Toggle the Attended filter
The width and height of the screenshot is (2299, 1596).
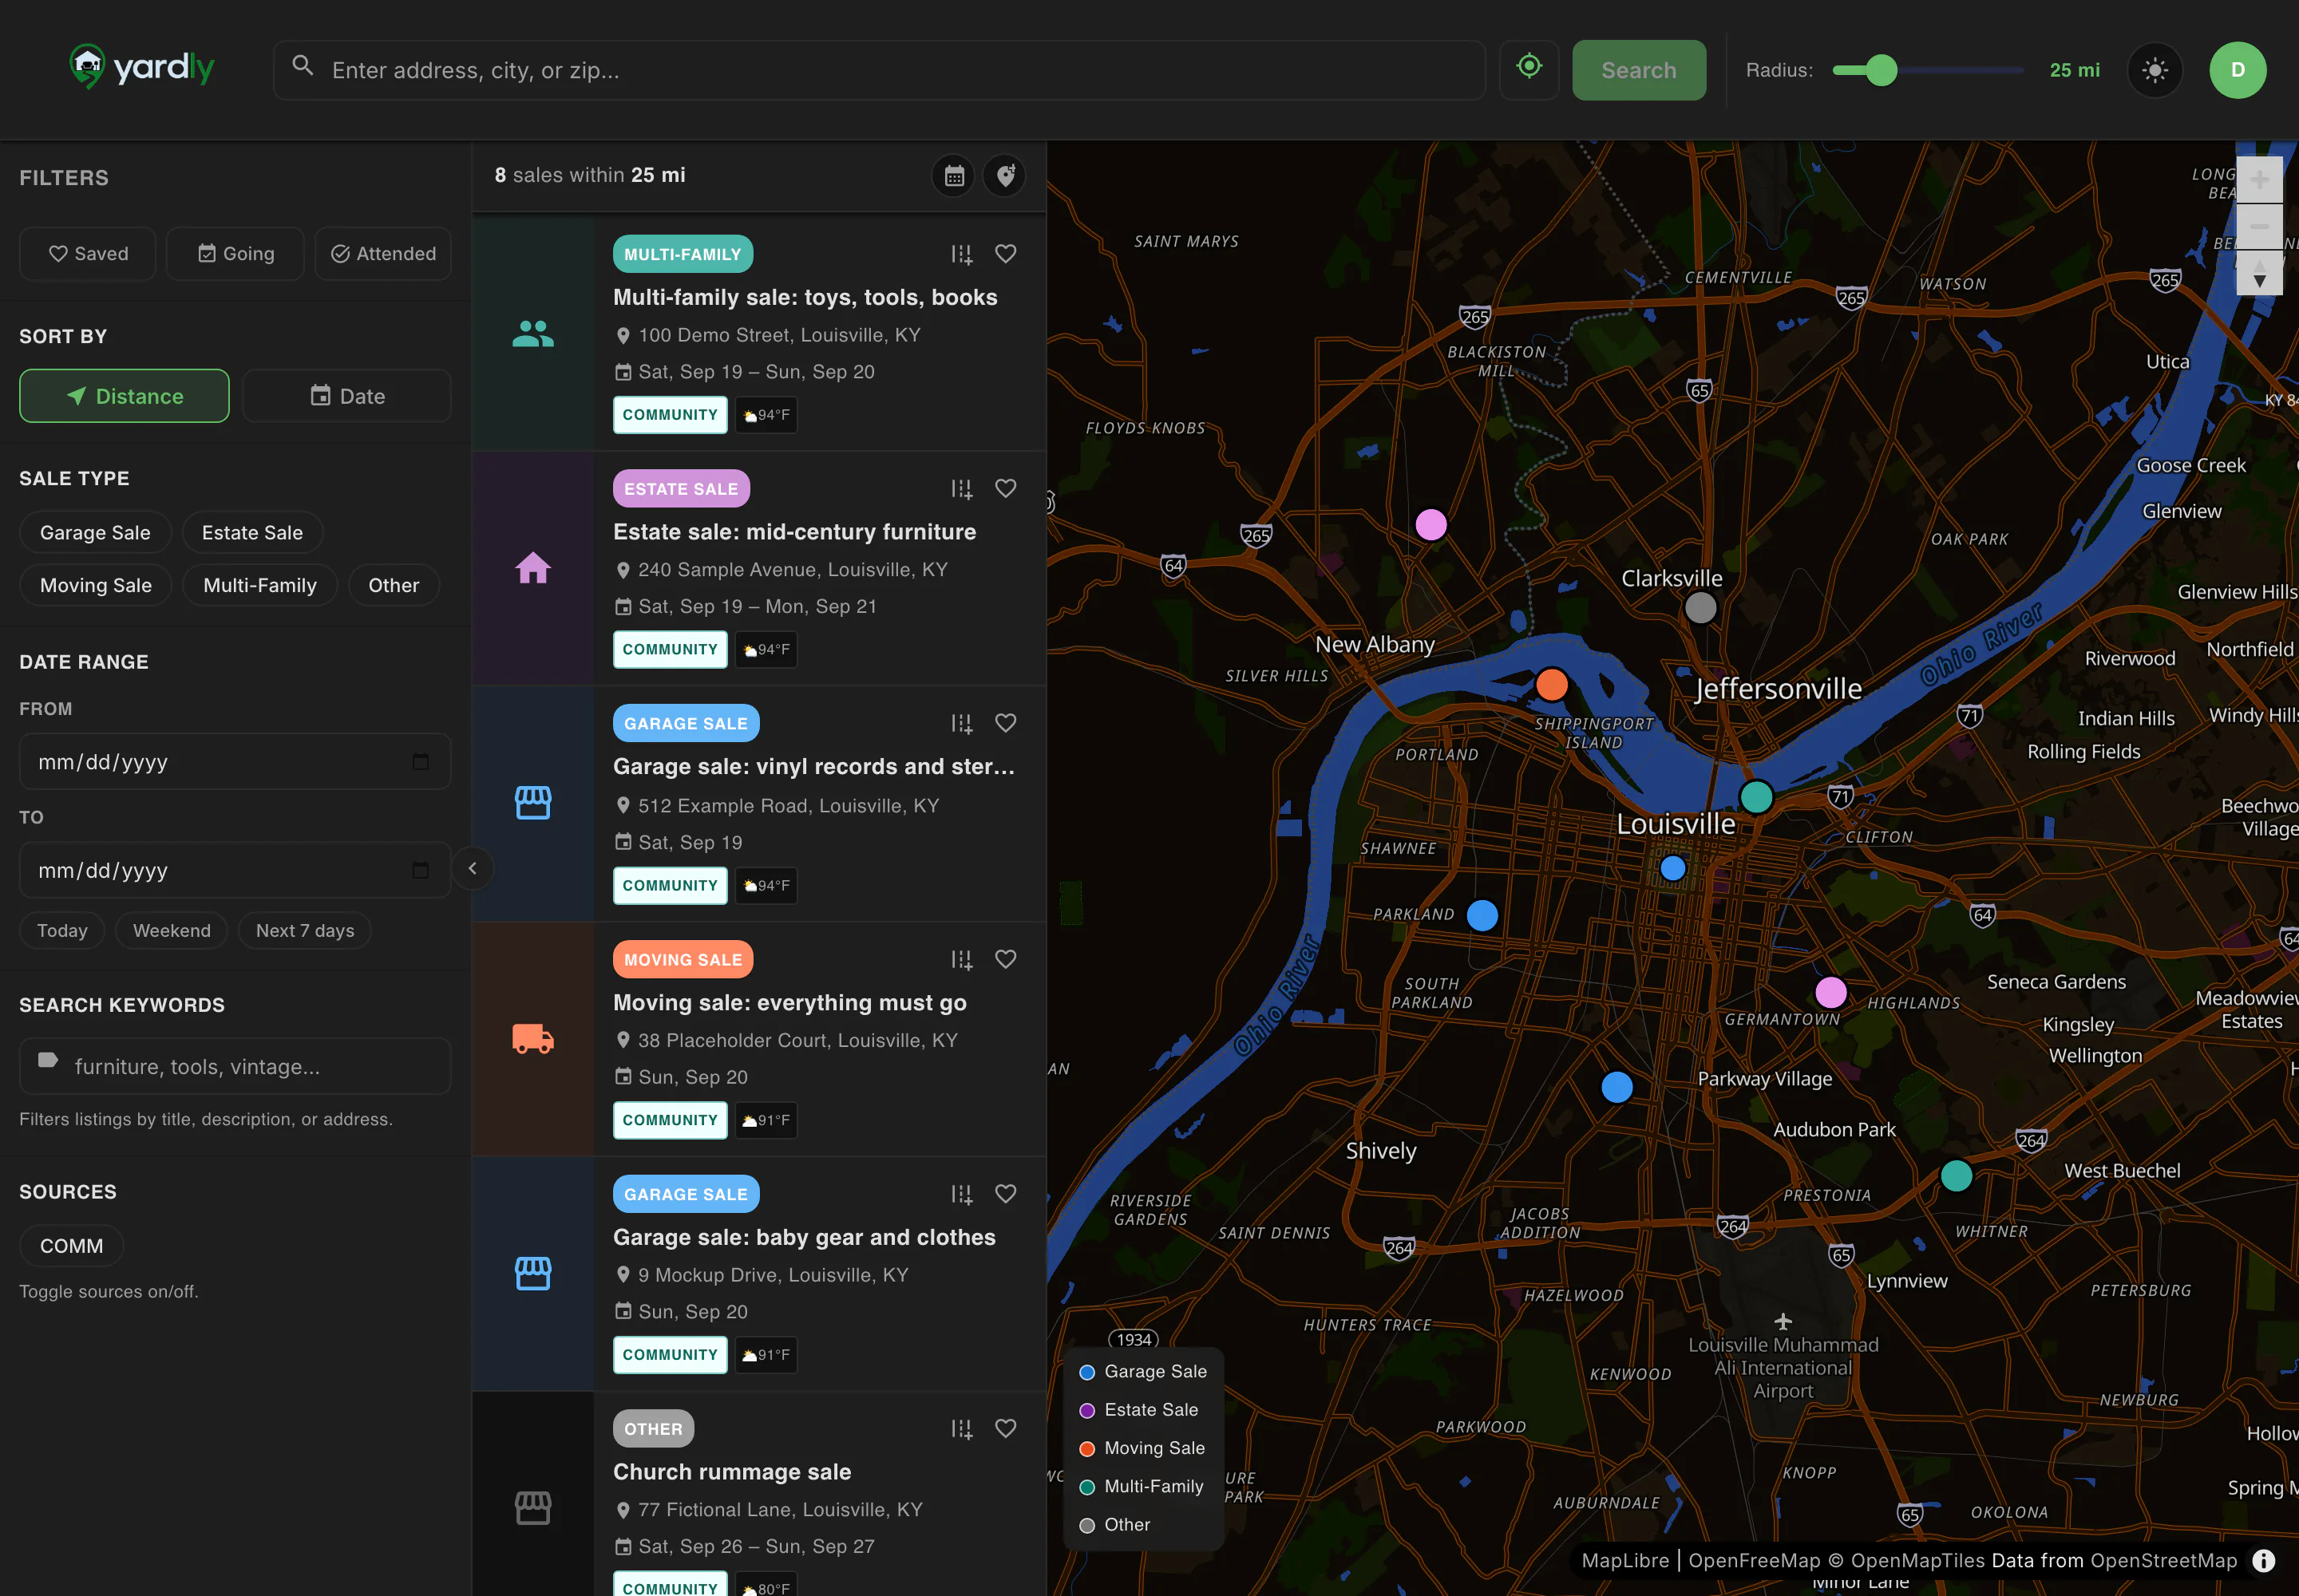tap(383, 254)
